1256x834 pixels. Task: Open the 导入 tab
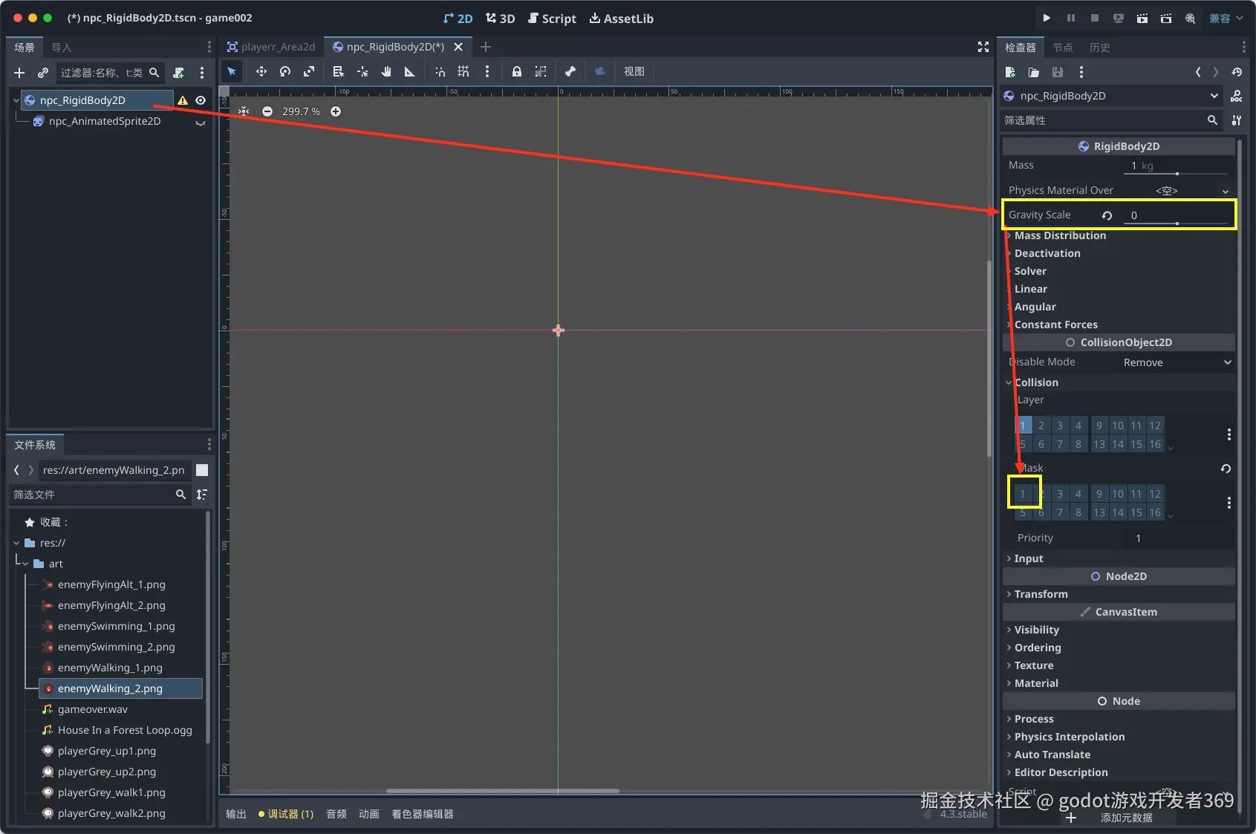tap(62, 48)
